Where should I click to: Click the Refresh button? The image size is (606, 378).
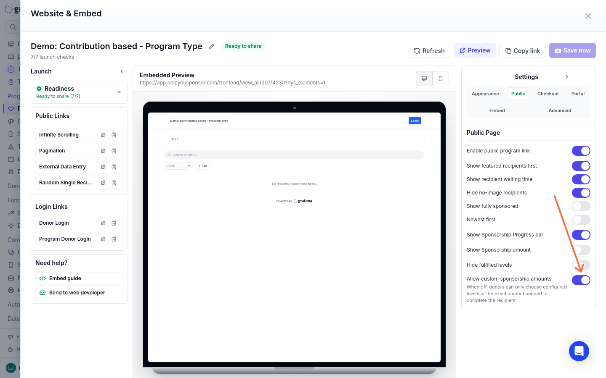coord(429,50)
